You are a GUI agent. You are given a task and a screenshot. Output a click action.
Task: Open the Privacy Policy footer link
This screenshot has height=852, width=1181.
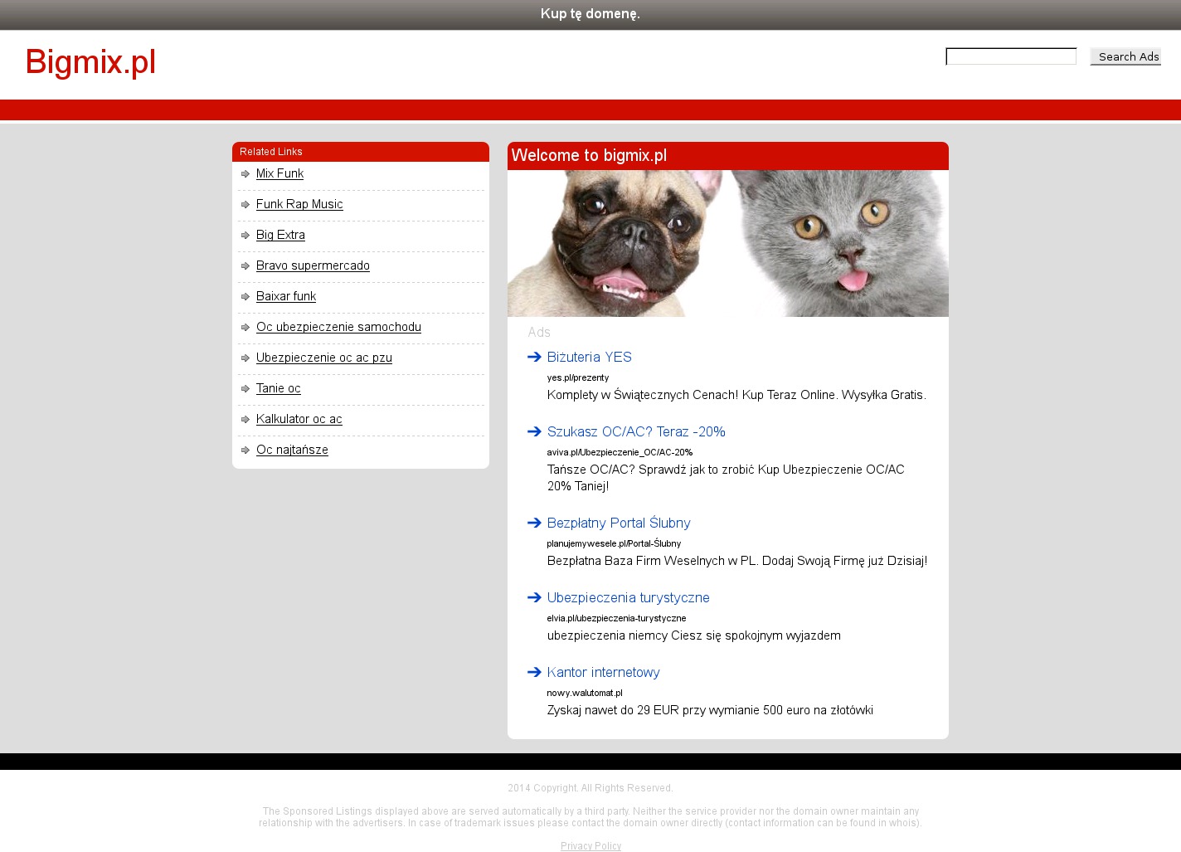pos(590,846)
